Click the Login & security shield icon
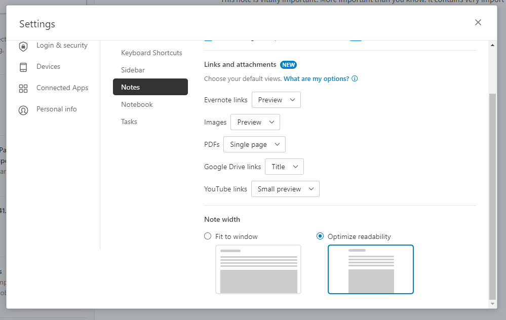This screenshot has height=320, width=506. (23, 46)
